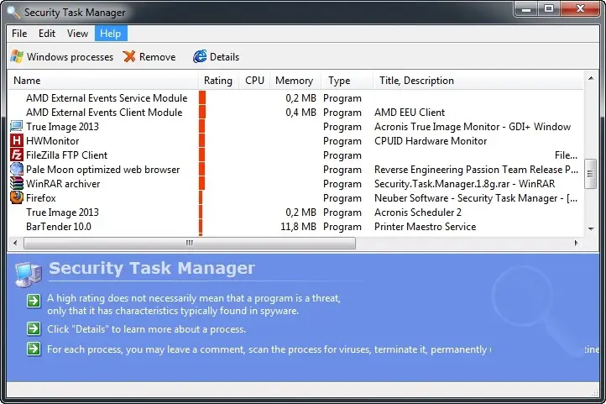Open the View menu
Screen dimensions: 606x404
pyautogui.click(x=77, y=34)
